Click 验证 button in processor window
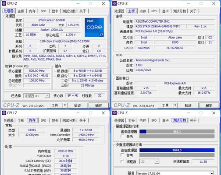221x175 pixels. tap(78, 105)
